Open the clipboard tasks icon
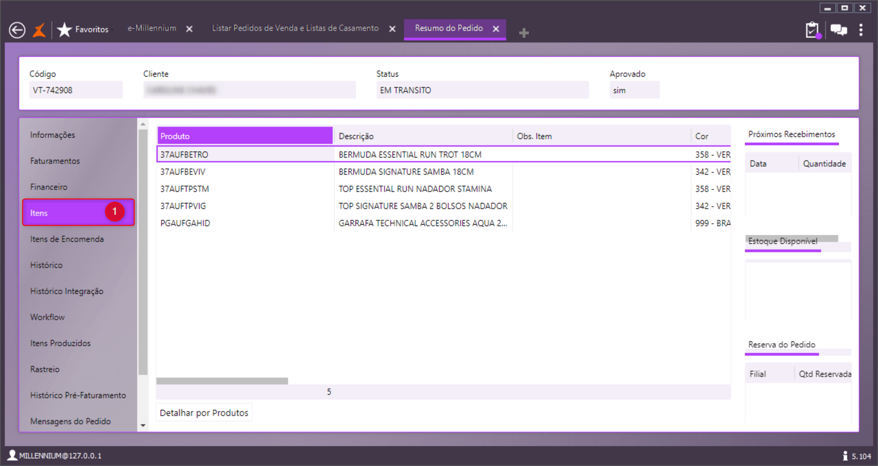The image size is (878, 466). (x=813, y=30)
